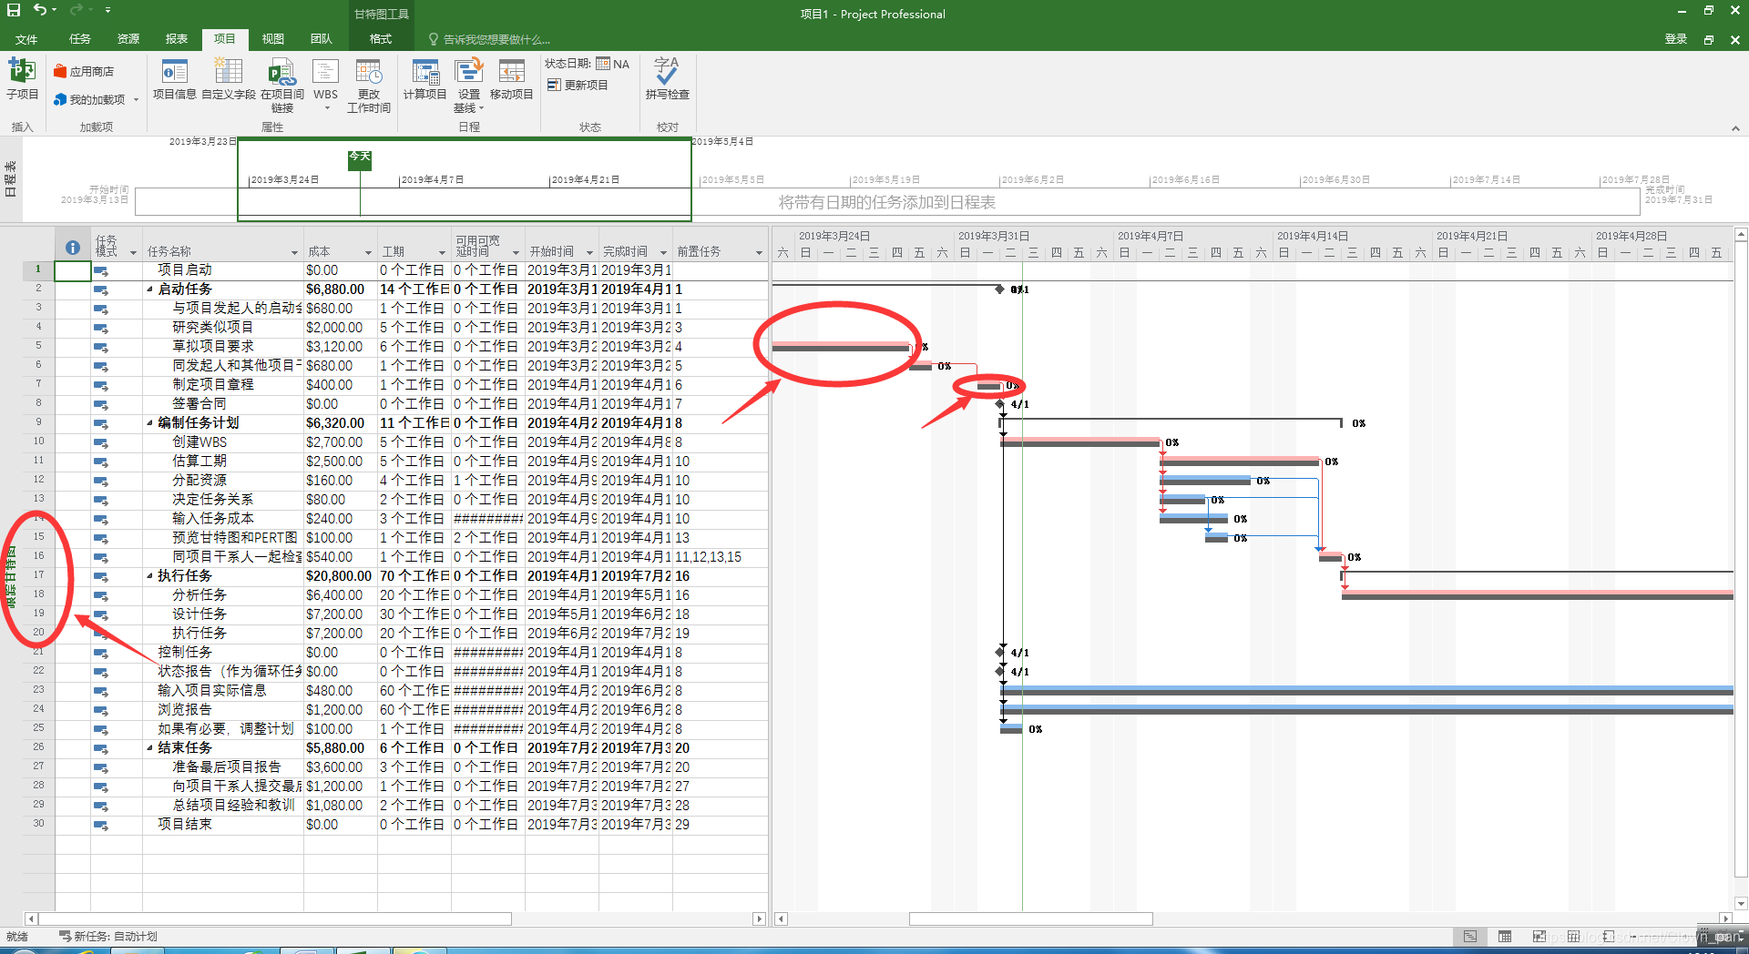Run 计算项目 calculate project
This screenshot has height=954, width=1749.
424,78
